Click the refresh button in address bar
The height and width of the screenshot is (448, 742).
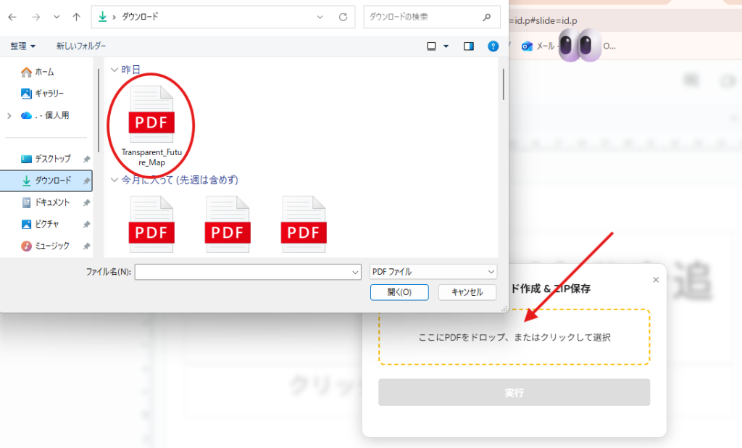pyautogui.click(x=343, y=16)
